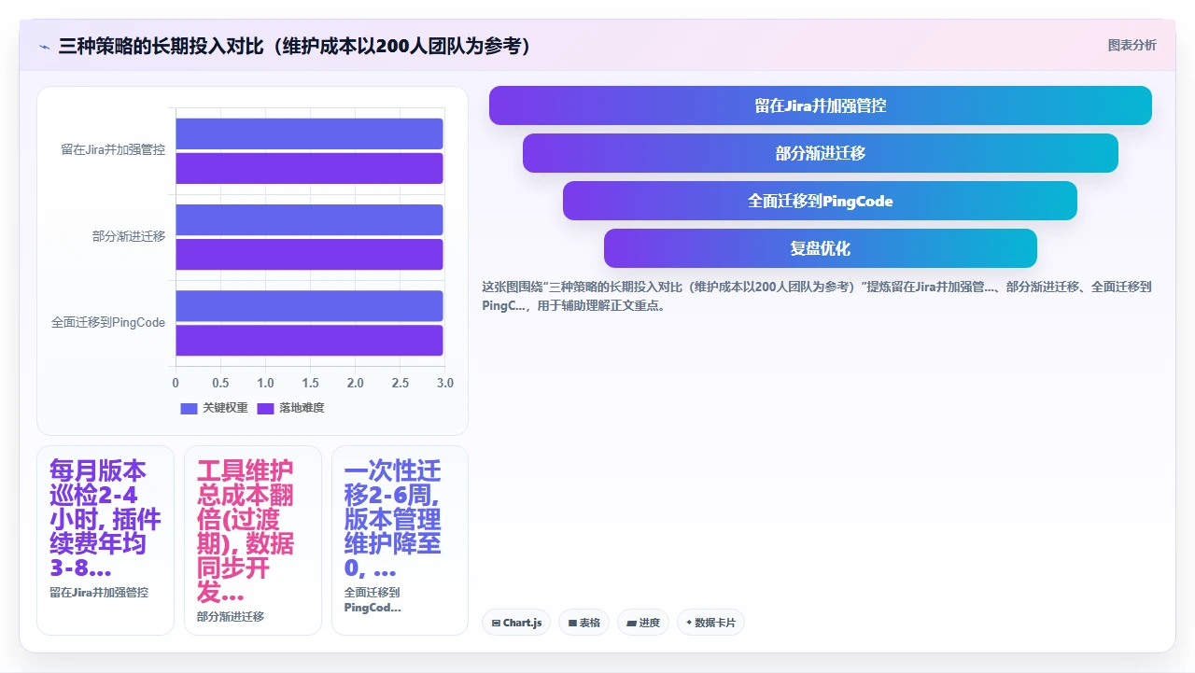Click the 部分渐进迁移 caption under second card
The height and width of the screenshot is (673, 1195).
point(231,616)
